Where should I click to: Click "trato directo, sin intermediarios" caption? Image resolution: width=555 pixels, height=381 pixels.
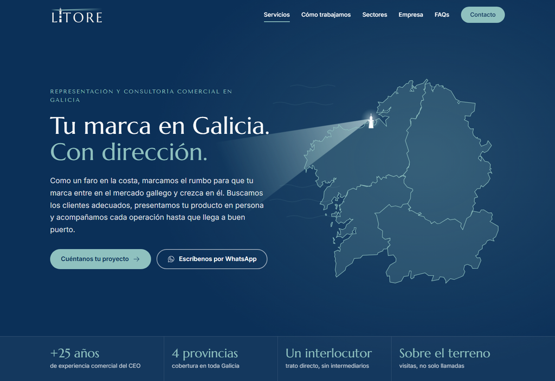pyautogui.click(x=327, y=366)
